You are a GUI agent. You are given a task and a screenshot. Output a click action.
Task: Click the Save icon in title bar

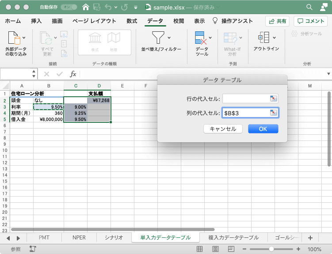(x=97, y=8)
